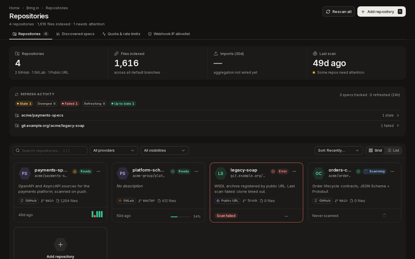Click the plus hexagon icon in Add repository card

61,245
